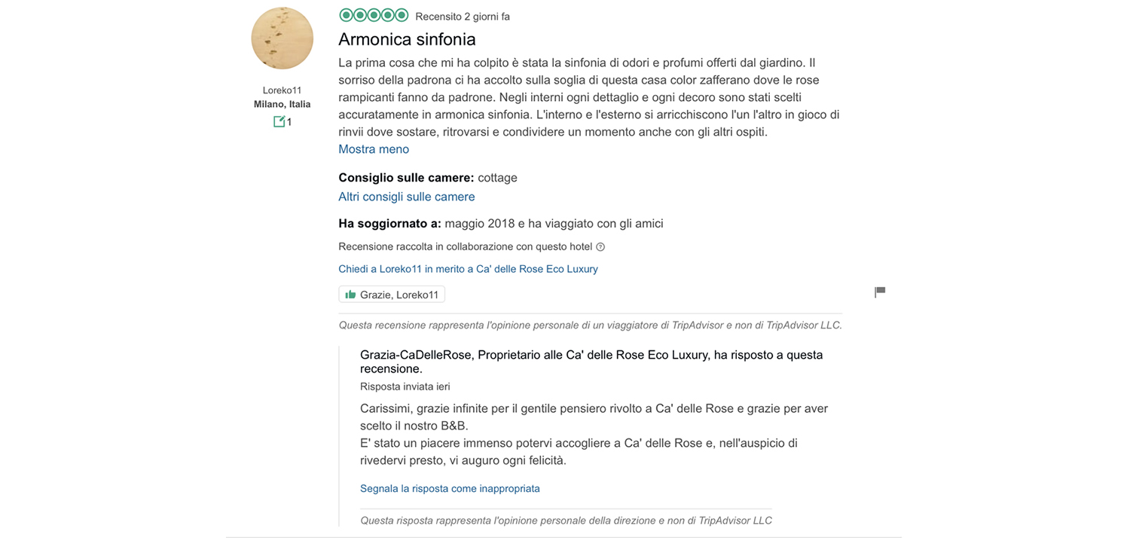1130x538 pixels.
Task: Click the thumbs-up icon in the Grazie button
Action: [350, 295]
